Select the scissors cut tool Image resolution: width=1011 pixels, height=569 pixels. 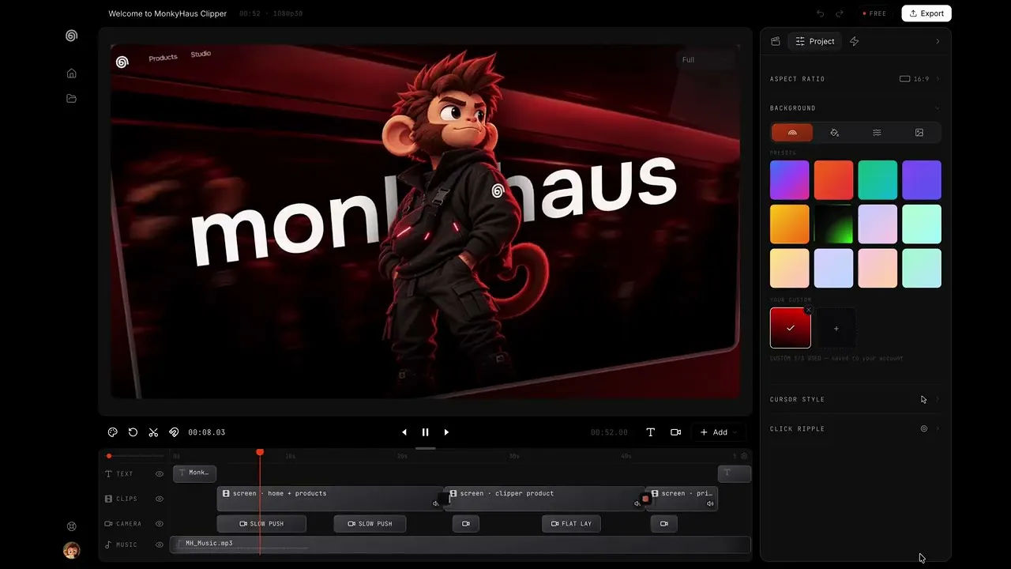(153, 432)
